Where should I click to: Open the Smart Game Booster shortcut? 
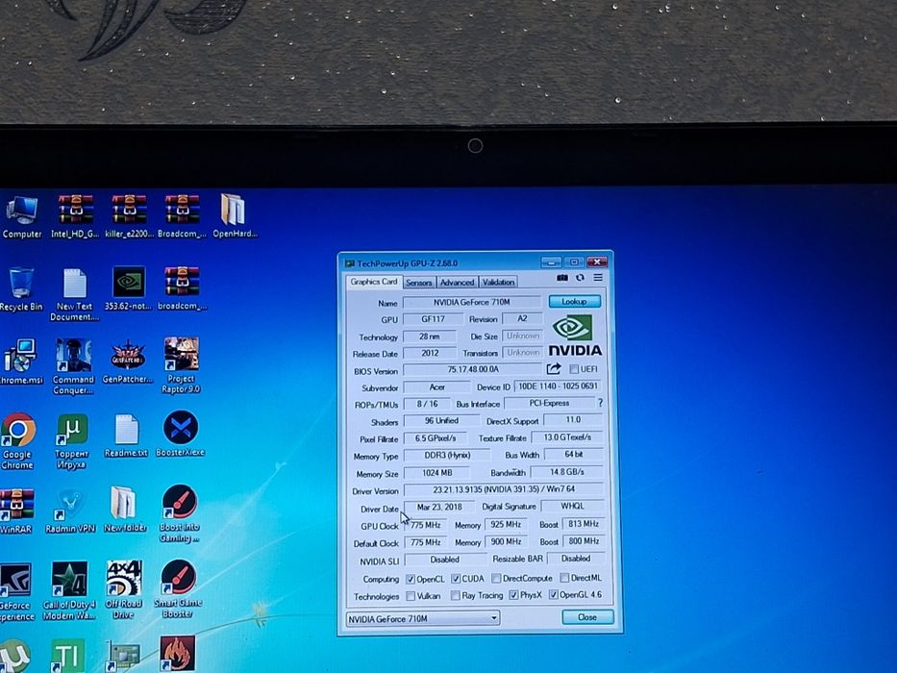coord(178,588)
